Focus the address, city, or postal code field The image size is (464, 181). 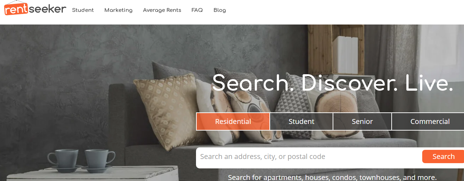click(x=309, y=156)
